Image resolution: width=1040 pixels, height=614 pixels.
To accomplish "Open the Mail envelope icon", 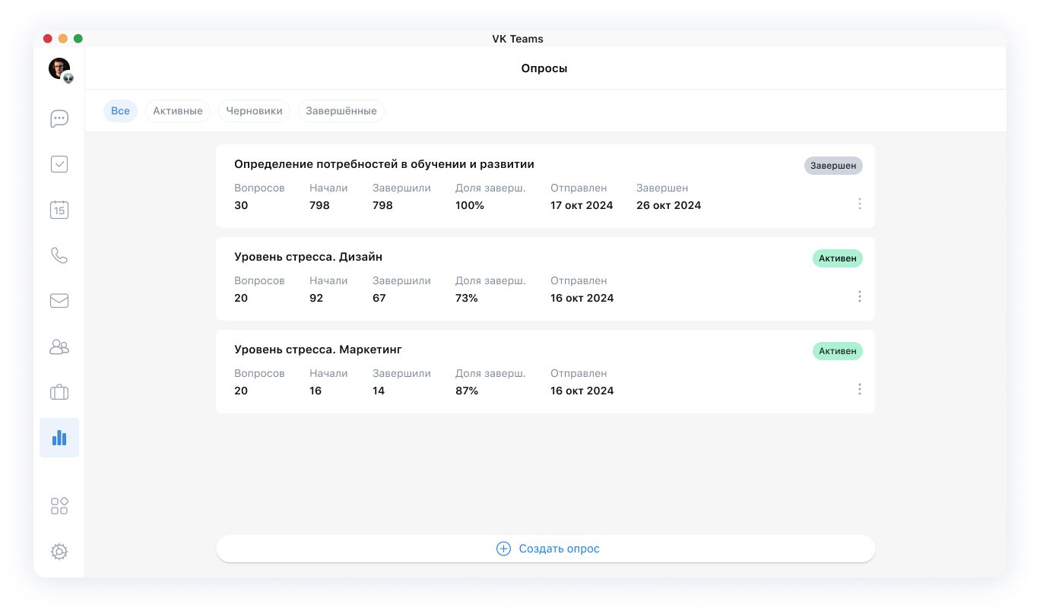I will (59, 301).
